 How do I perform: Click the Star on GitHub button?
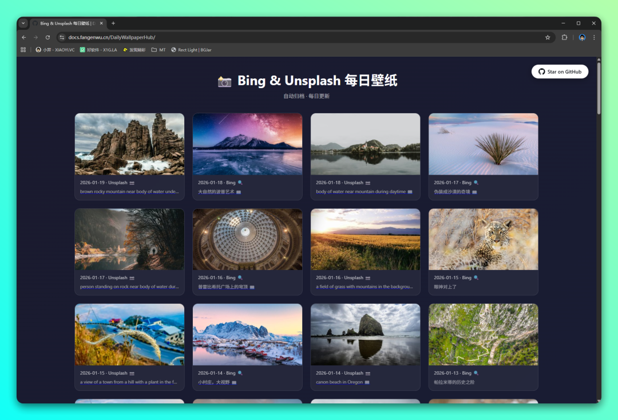click(x=560, y=72)
